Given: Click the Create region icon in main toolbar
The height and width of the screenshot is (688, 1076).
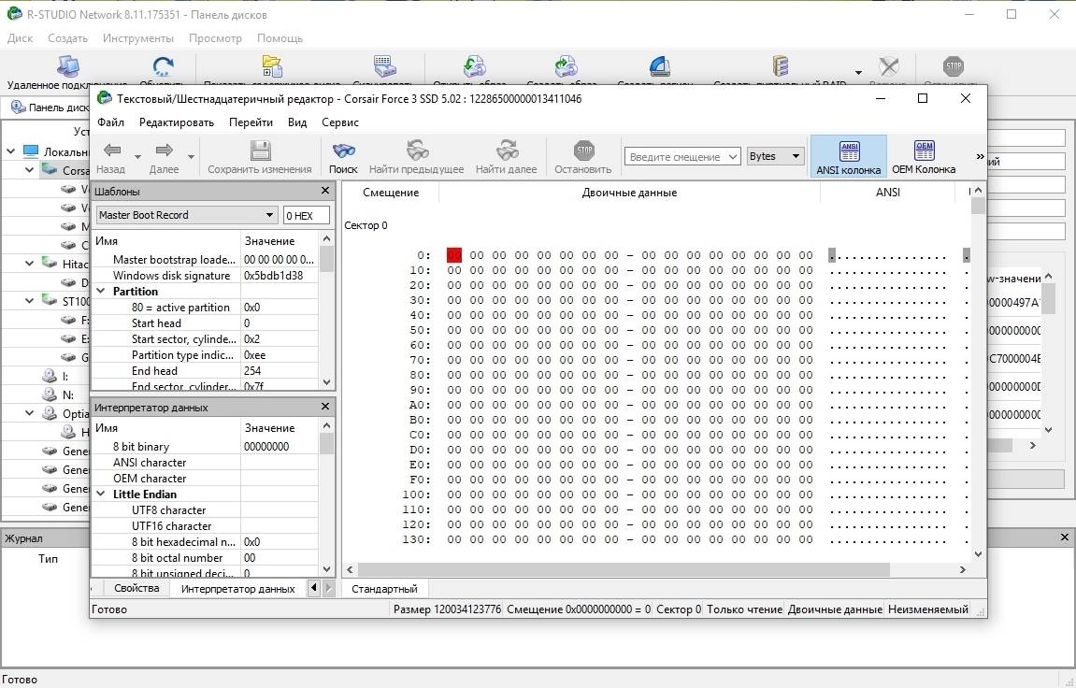Looking at the screenshot, I should tap(659, 66).
